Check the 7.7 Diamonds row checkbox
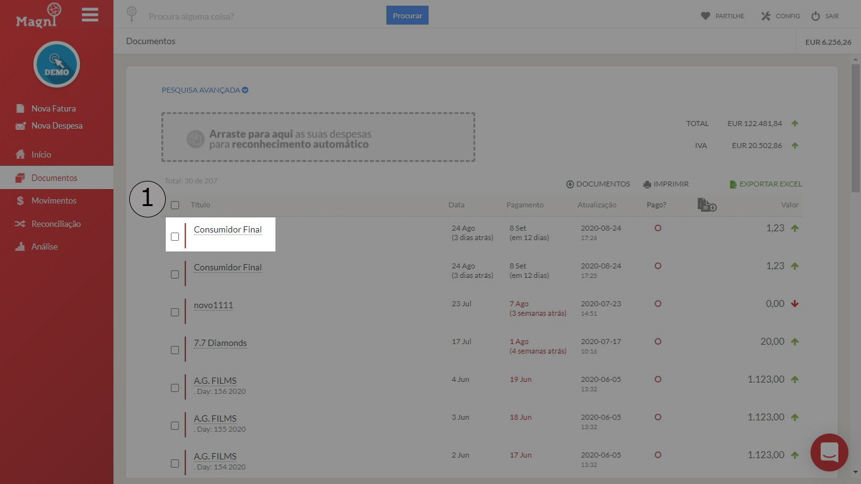This screenshot has height=484, width=861. coord(175,350)
